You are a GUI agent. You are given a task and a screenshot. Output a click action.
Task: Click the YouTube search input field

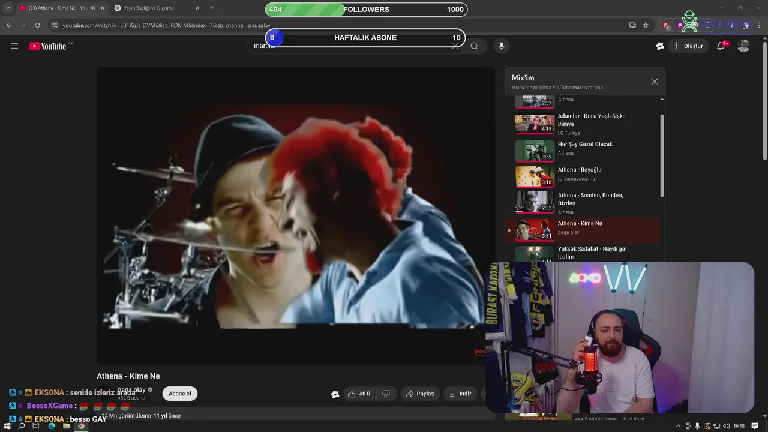click(354, 46)
